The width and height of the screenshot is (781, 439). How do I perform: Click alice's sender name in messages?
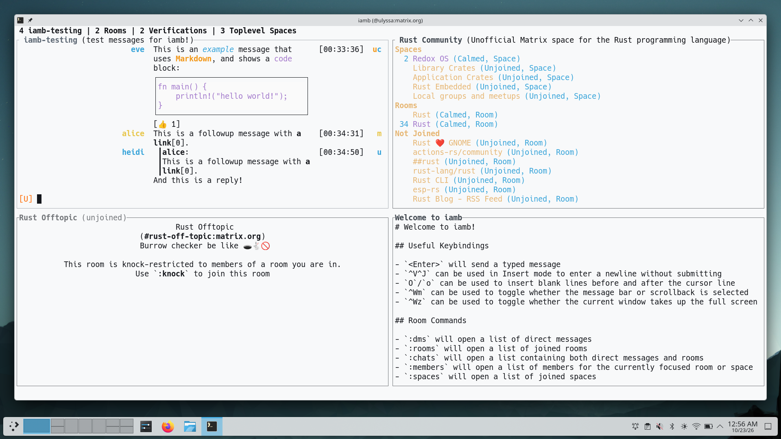pos(133,133)
